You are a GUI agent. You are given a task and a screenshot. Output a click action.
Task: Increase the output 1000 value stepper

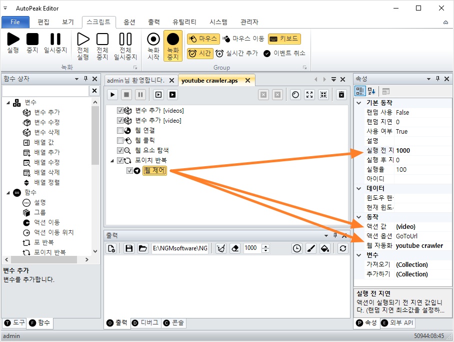point(265,246)
